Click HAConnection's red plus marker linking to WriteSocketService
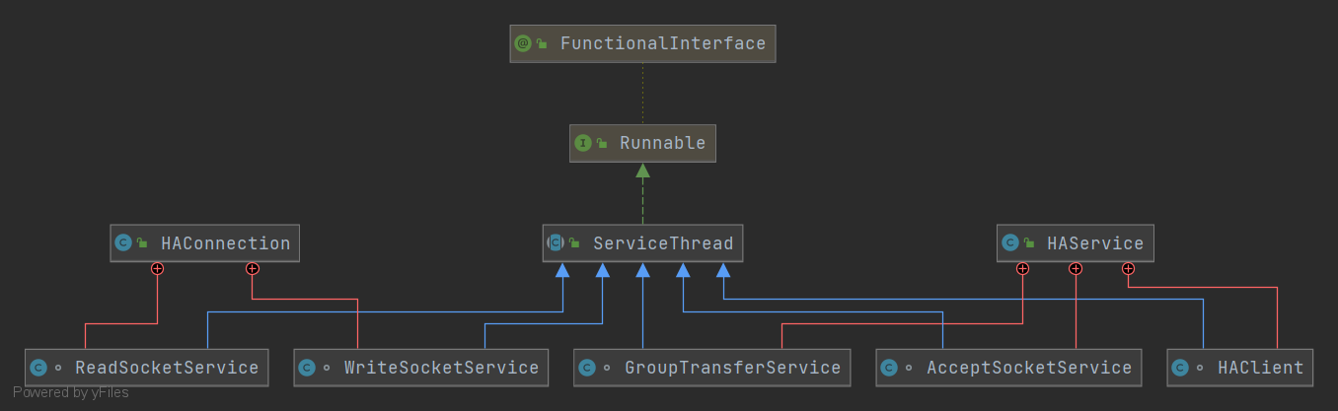The image size is (1338, 411). [253, 268]
